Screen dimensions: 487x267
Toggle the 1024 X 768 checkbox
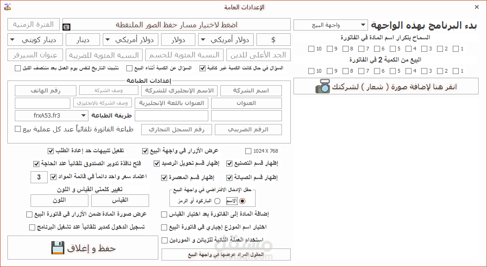248,151
